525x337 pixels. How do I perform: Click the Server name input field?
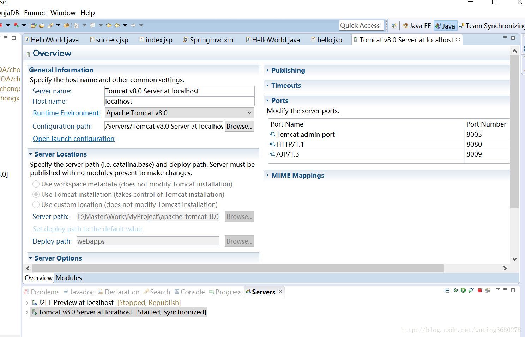coord(179,91)
